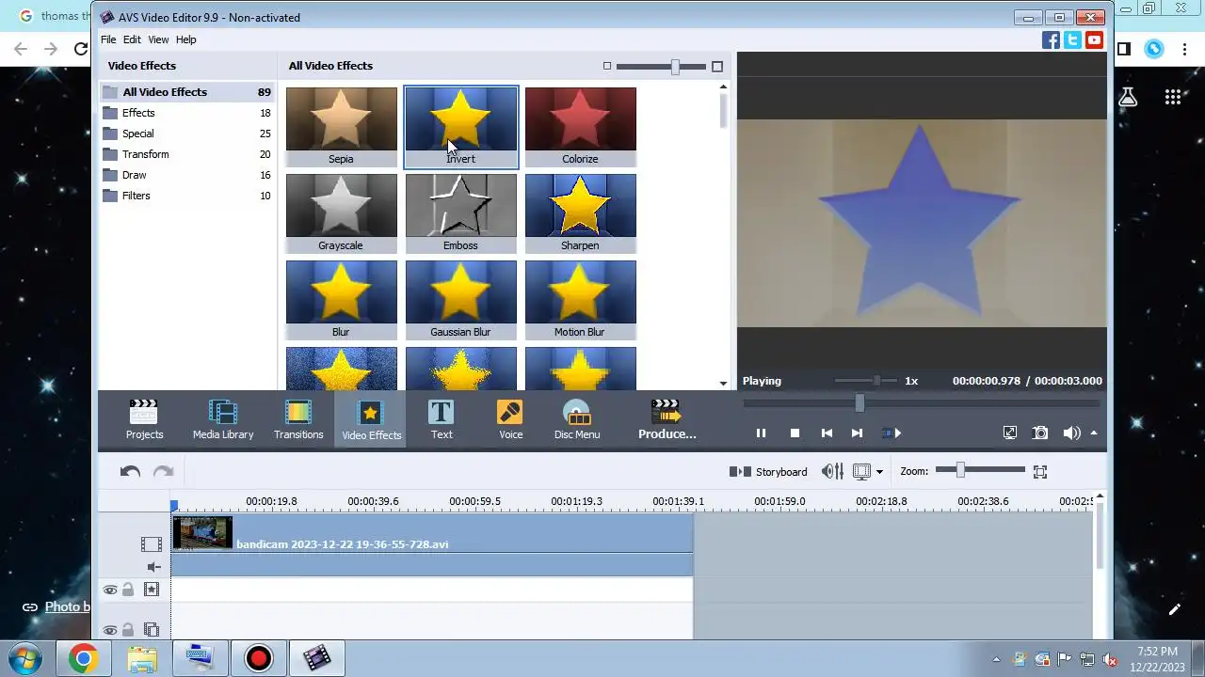1205x677 pixels.
Task: Select the Sharpen effect thumbnail
Action: [580, 213]
